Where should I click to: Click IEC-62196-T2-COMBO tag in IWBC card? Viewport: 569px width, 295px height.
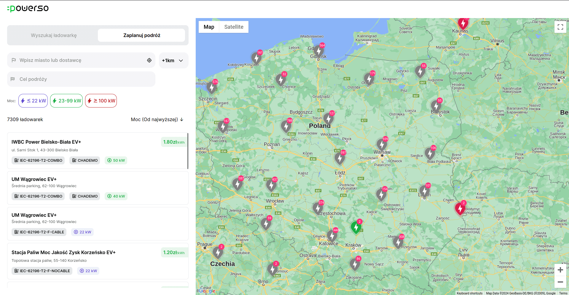tap(38, 160)
